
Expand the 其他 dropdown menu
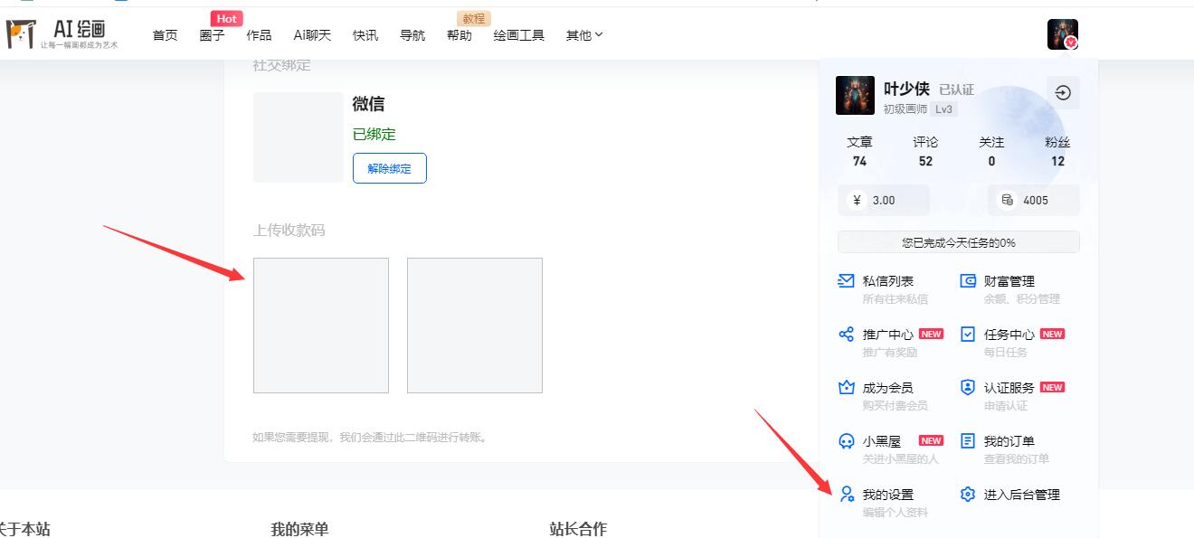click(584, 35)
